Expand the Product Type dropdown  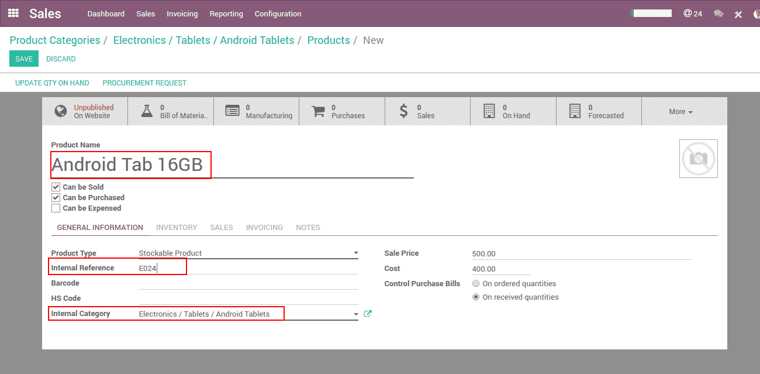tap(355, 253)
